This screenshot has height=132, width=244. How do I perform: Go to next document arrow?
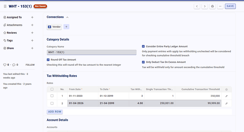[x=205, y=6]
